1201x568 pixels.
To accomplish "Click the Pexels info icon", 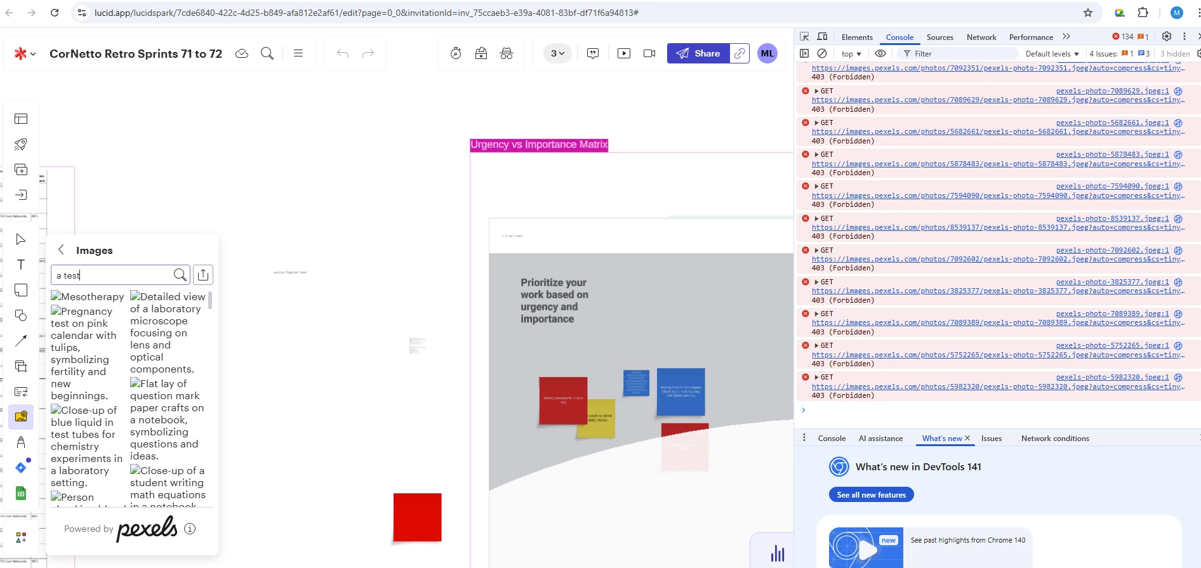I will (x=190, y=529).
